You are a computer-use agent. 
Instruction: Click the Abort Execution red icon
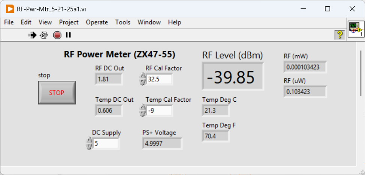pos(57,35)
